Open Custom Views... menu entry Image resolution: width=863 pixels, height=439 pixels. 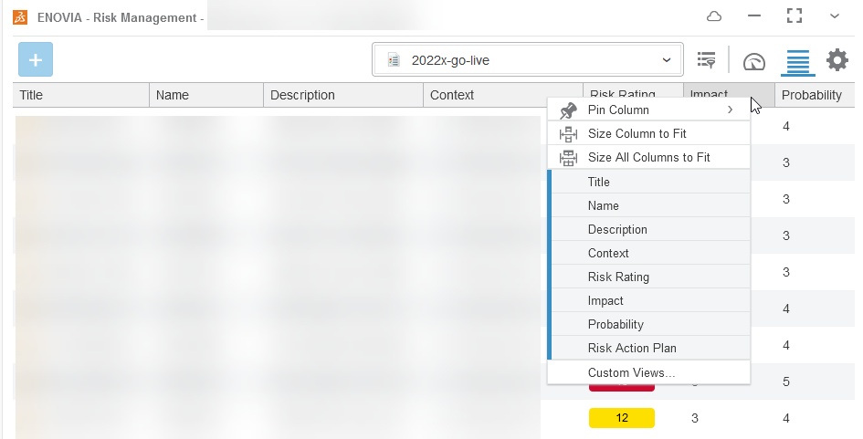pyautogui.click(x=649, y=371)
